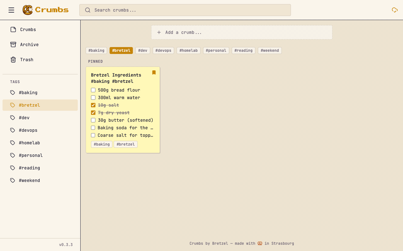Click the plus icon in Add a crumb
The height and width of the screenshot is (251, 403).
pos(159,32)
